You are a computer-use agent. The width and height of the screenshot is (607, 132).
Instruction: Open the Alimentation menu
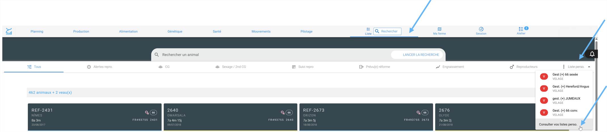[x=128, y=32]
